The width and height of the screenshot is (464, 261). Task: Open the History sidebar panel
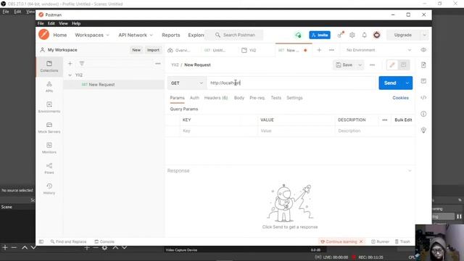click(49, 188)
